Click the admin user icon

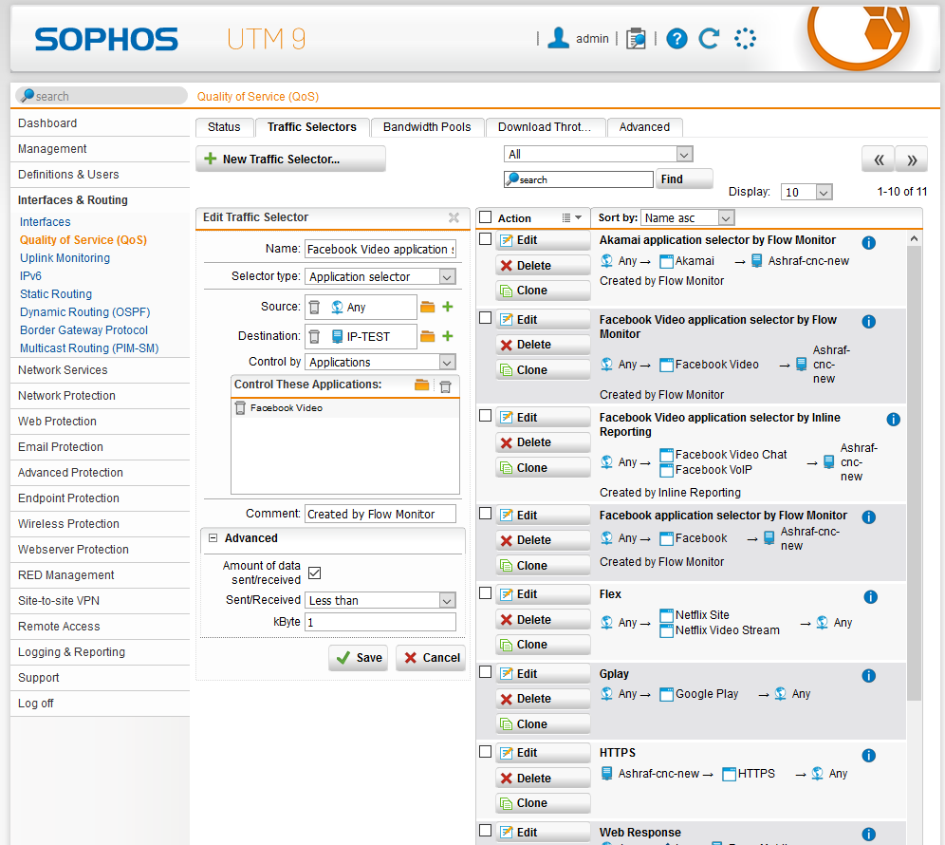558,38
